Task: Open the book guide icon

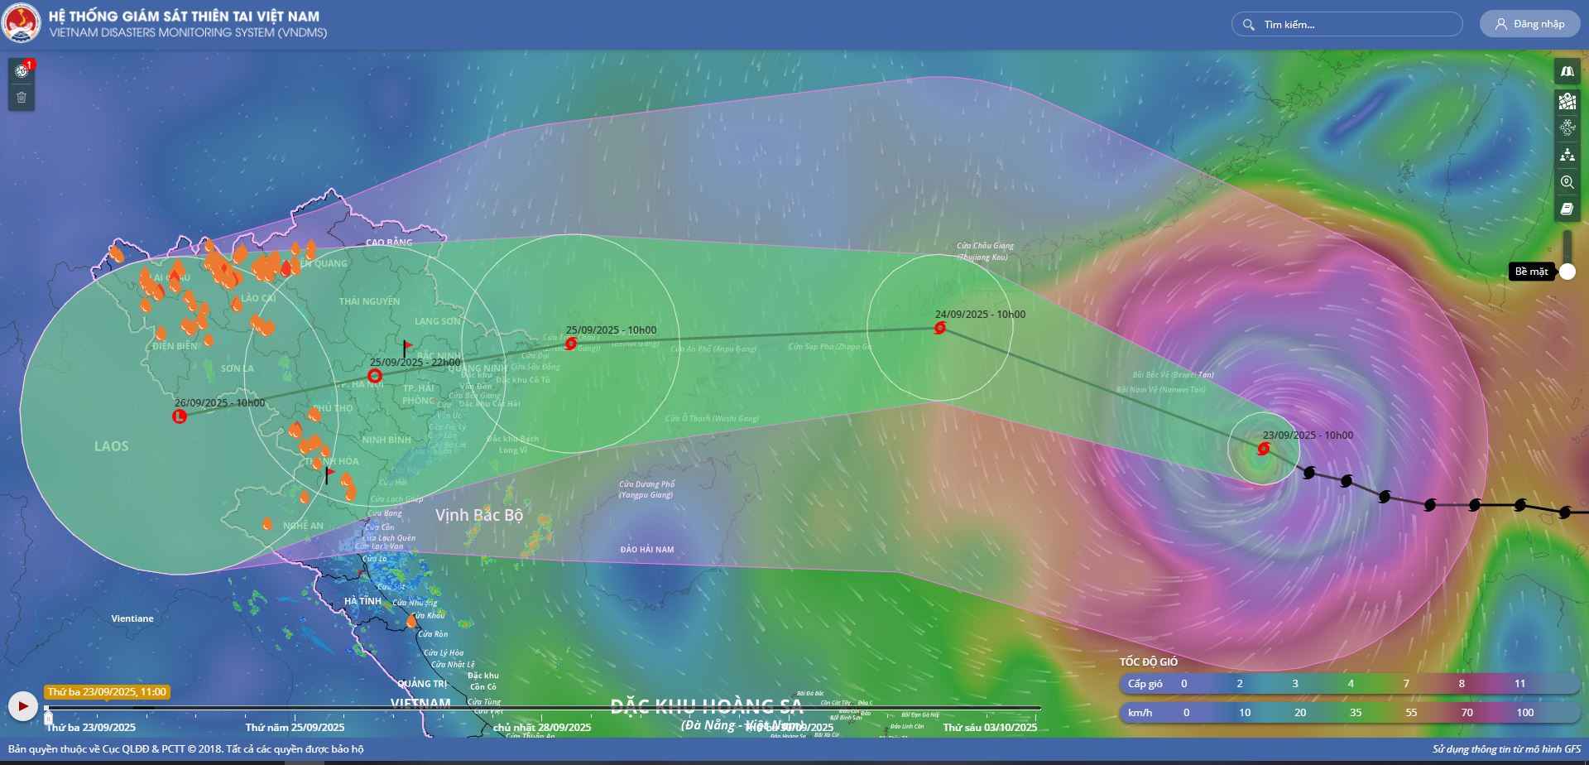Action: (1567, 209)
